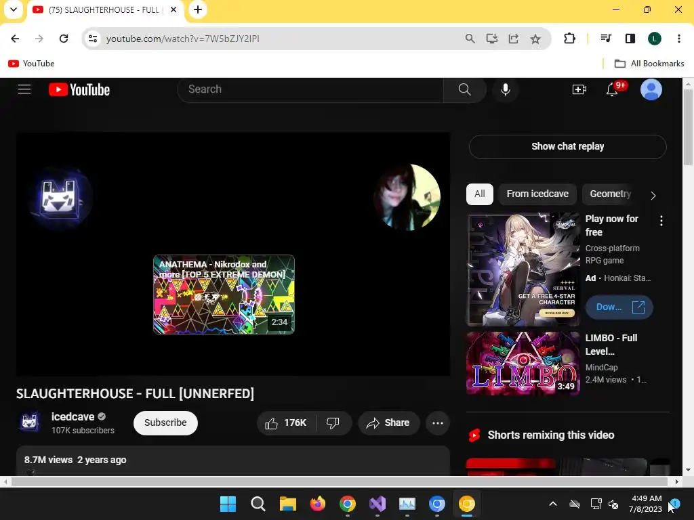Open the icedcave channel name link
The image size is (694, 520).
coord(73,416)
